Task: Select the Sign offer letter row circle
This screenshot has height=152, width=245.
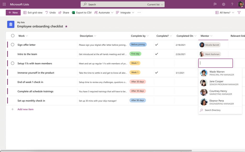Action: (x=13, y=45)
